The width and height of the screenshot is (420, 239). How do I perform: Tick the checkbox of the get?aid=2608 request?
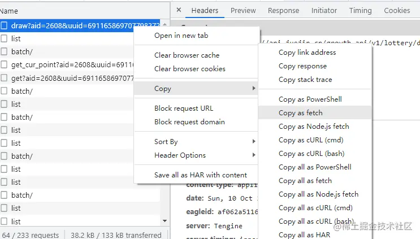(4, 78)
